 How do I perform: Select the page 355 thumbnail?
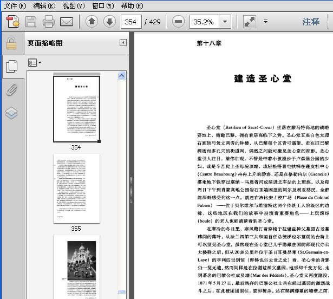[x=76, y=188]
